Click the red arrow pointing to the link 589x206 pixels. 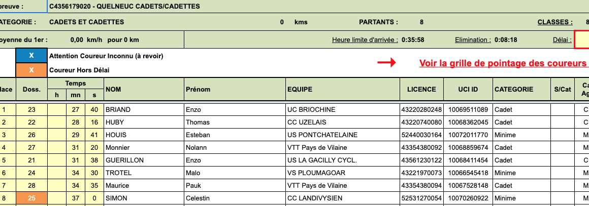point(386,63)
